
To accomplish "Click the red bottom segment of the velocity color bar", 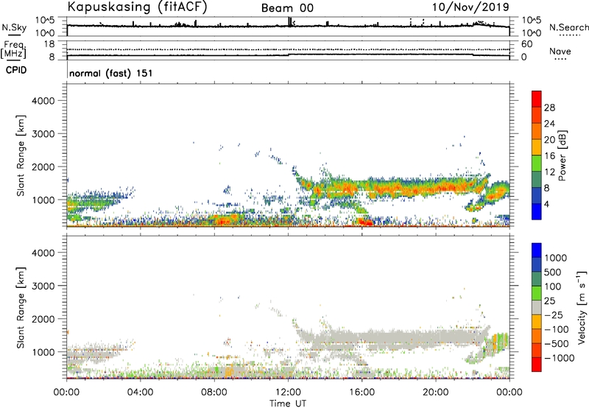I will tap(537, 365).
